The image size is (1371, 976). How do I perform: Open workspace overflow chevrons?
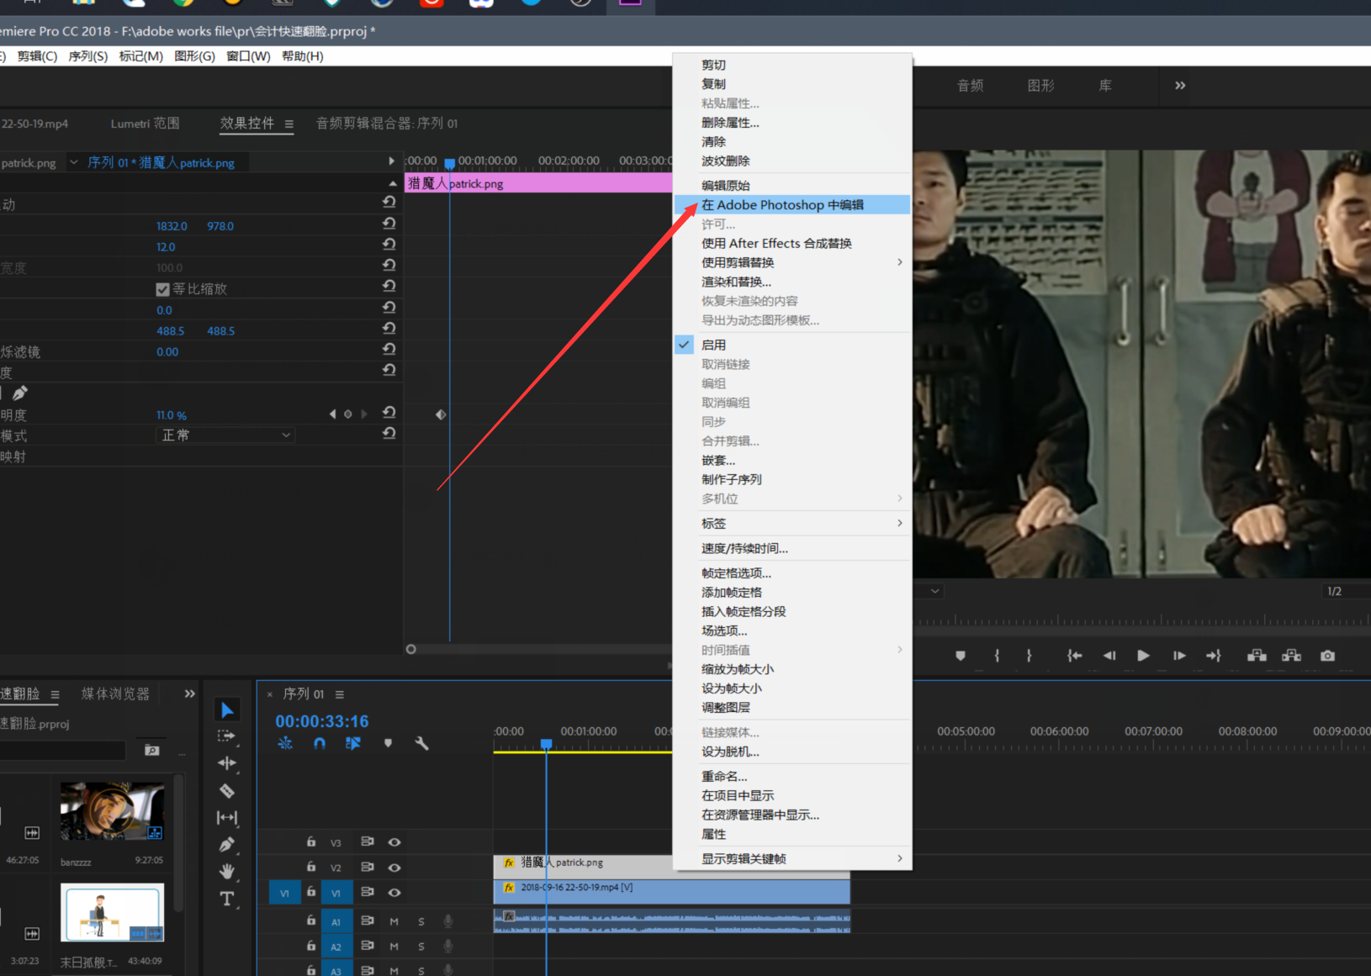coord(1180,85)
